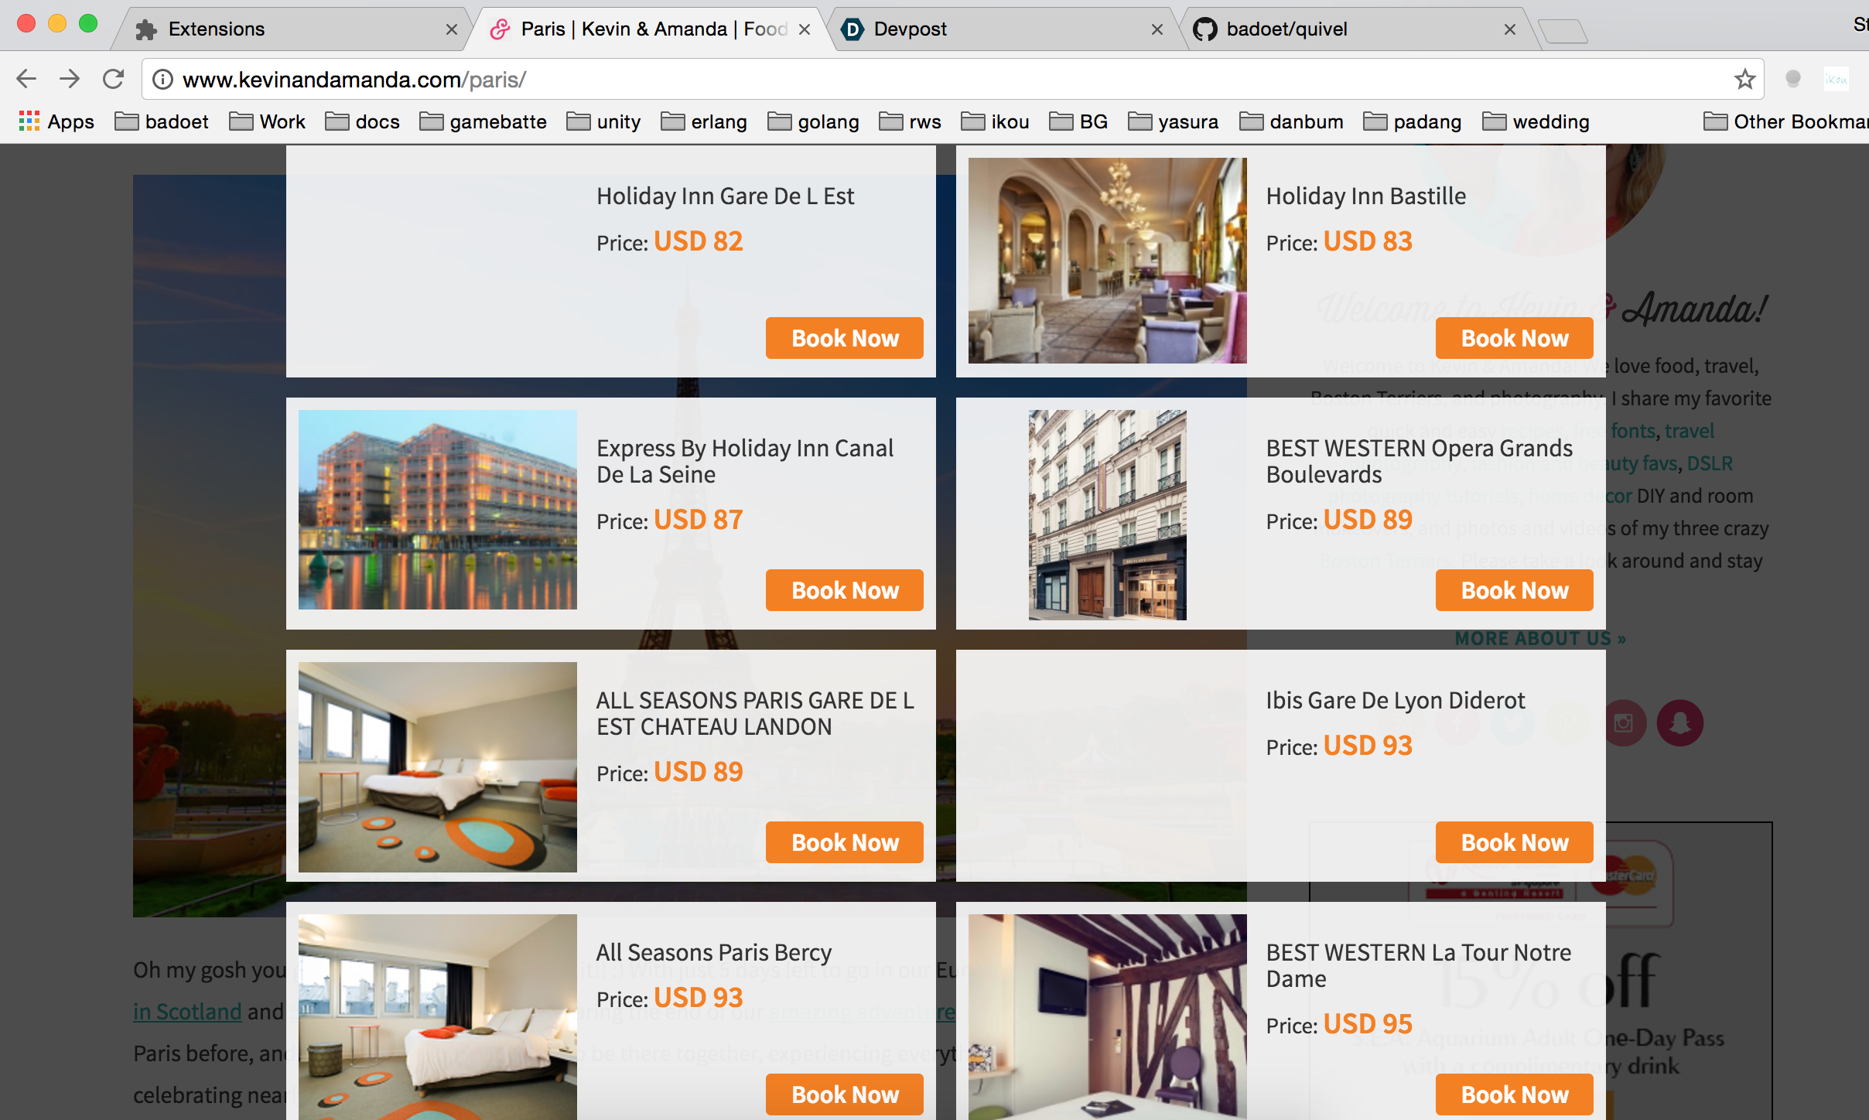Close the Extensions tab
Viewport: 1869px width, 1120px height.
452,29
